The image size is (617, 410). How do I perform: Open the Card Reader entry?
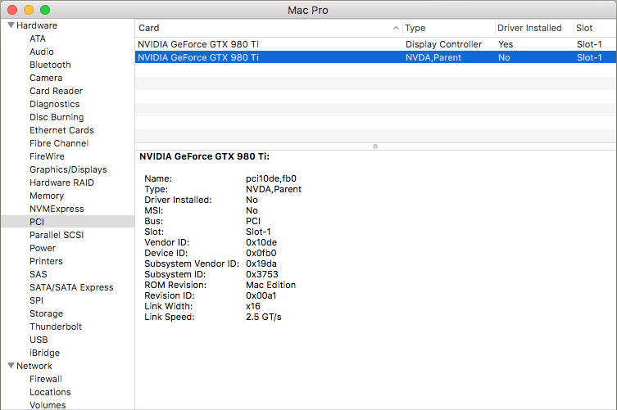pyautogui.click(x=57, y=91)
